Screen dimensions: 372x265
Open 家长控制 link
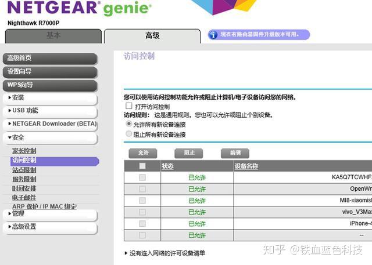click(x=24, y=151)
